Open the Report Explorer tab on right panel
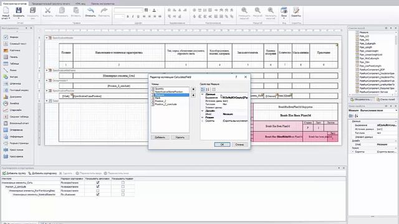 tap(361, 100)
